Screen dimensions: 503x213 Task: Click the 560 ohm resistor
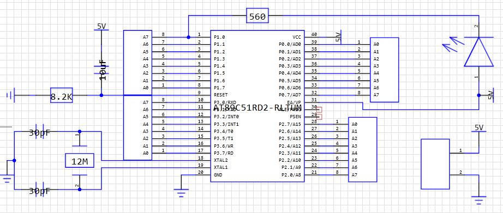click(x=258, y=16)
